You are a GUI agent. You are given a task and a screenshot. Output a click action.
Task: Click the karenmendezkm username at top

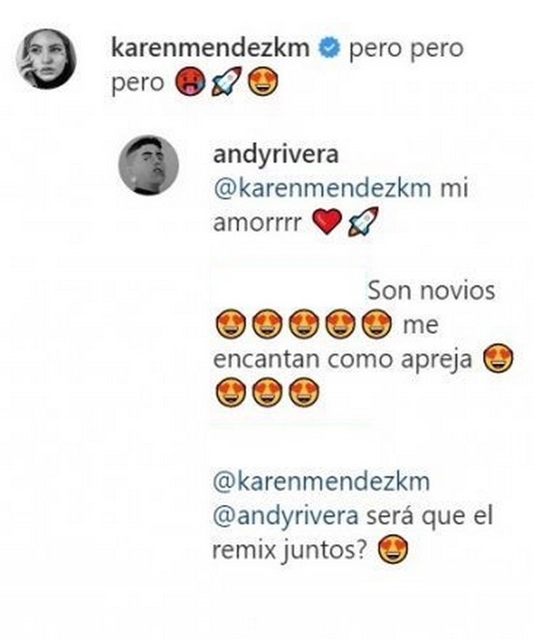click(x=210, y=48)
